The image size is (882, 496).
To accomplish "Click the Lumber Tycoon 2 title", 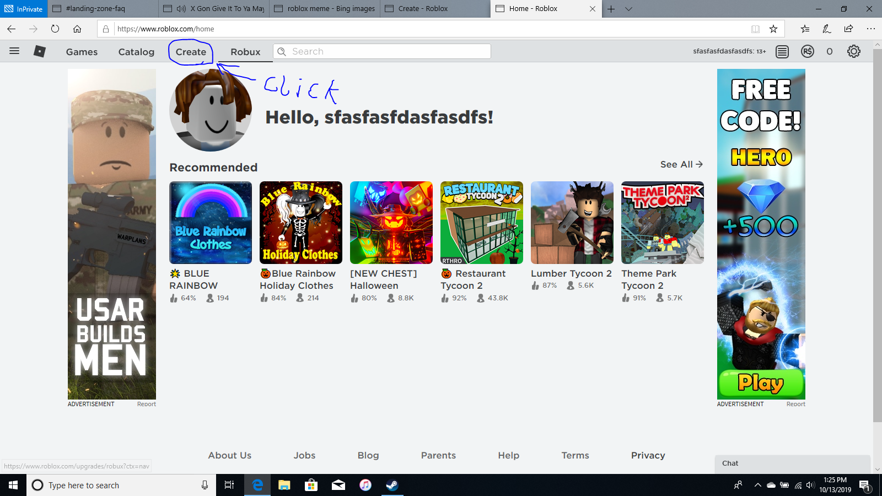I will pos(571,273).
